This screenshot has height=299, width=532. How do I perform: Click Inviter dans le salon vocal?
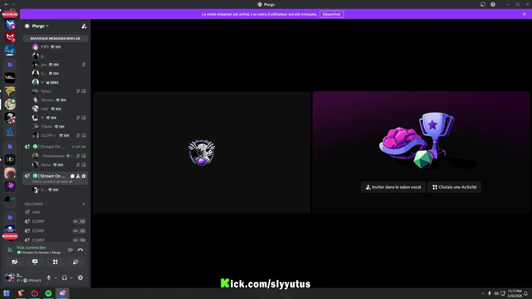(x=393, y=187)
